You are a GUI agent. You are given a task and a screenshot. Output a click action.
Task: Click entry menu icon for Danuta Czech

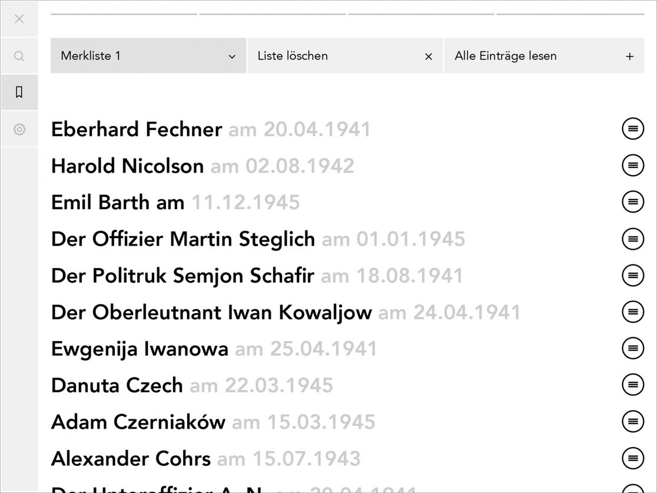click(633, 385)
